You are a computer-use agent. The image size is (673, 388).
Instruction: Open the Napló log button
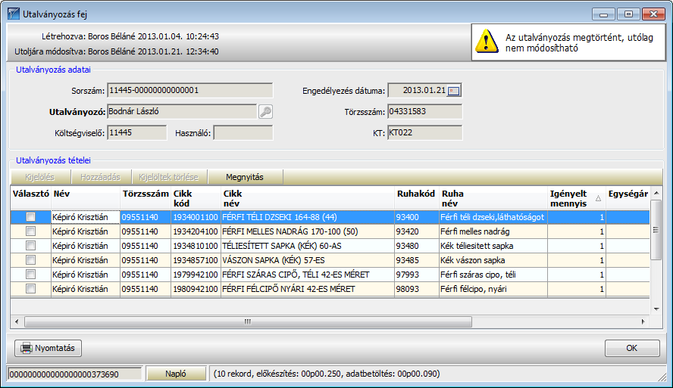(176, 374)
